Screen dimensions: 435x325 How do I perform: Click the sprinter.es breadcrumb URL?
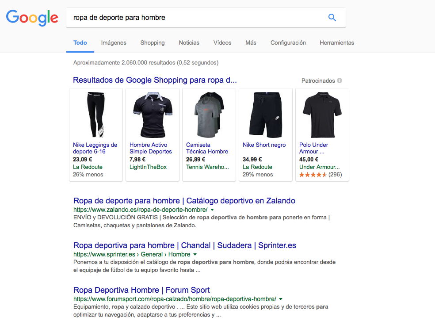point(132,255)
